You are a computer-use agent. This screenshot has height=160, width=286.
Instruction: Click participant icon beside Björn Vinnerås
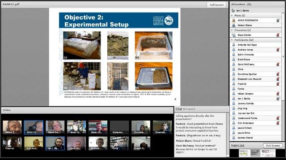point(234,54)
